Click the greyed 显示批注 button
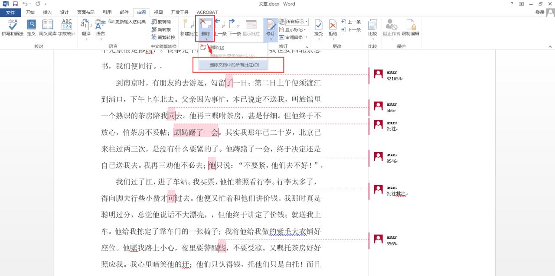 click(x=251, y=28)
